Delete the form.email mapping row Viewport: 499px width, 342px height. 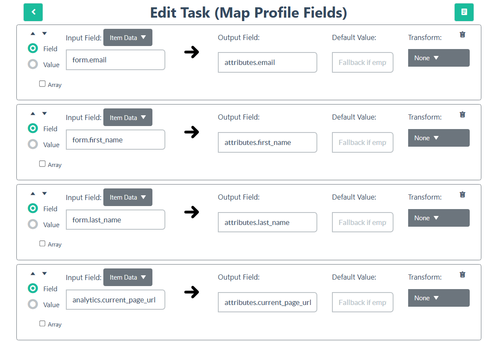462,34
